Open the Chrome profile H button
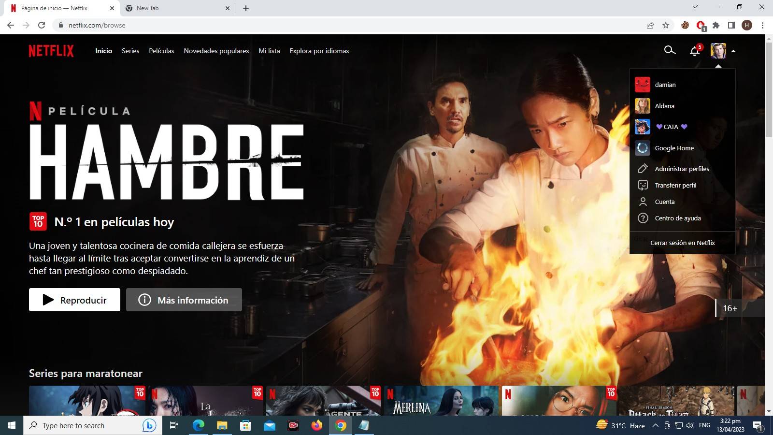Screen dimensions: 773x435 (x=747, y=25)
